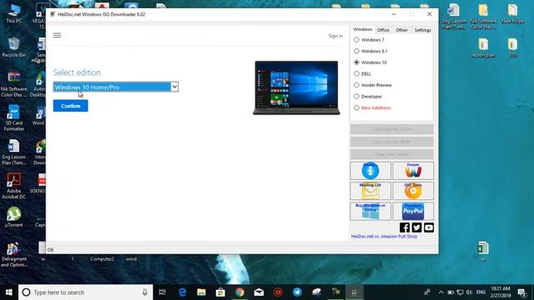Click the clock showing 10:21 AM
534x300 pixels.
[501, 292]
